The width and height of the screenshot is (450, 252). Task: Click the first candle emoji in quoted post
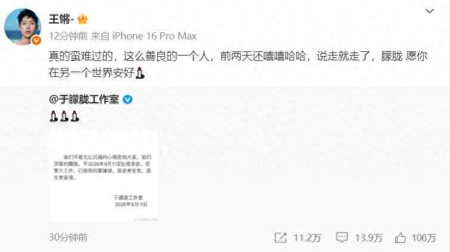[x=54, y=116]
